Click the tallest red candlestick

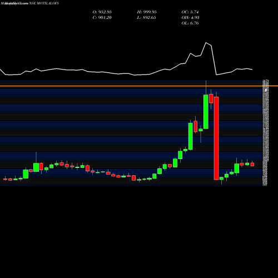point(216,138)
